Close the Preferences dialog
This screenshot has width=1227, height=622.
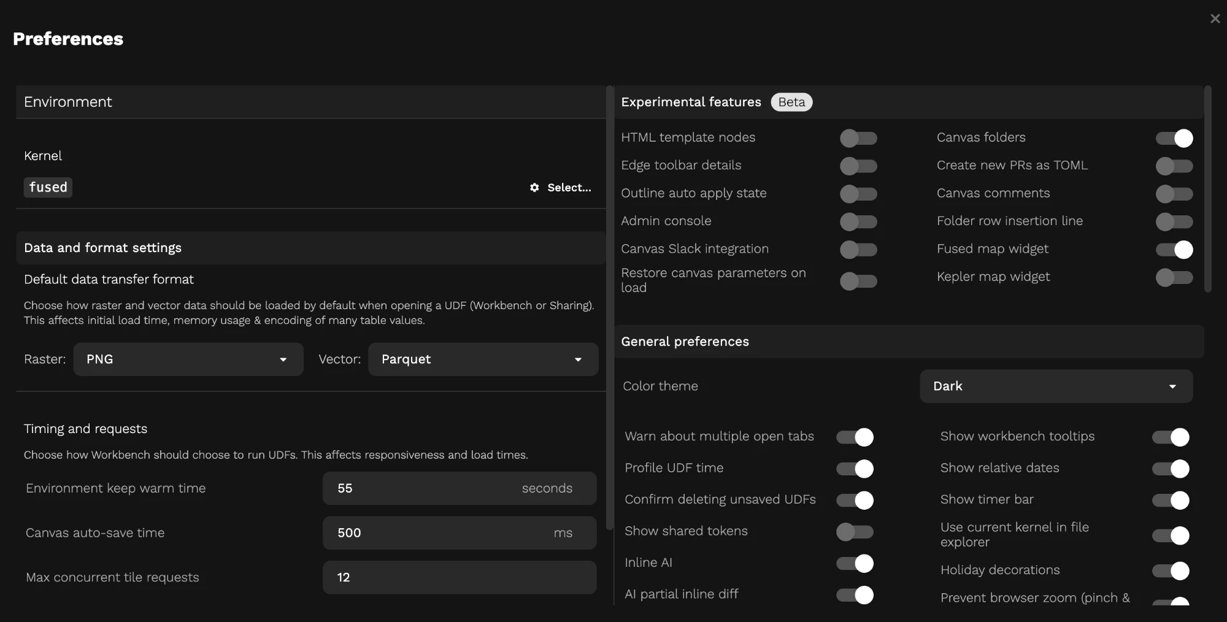[1215, 19]
